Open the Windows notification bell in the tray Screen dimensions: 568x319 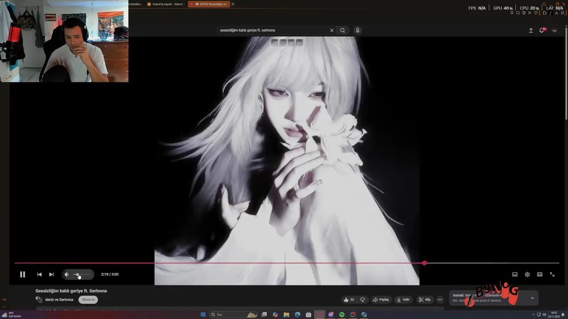tap(563, 315)
